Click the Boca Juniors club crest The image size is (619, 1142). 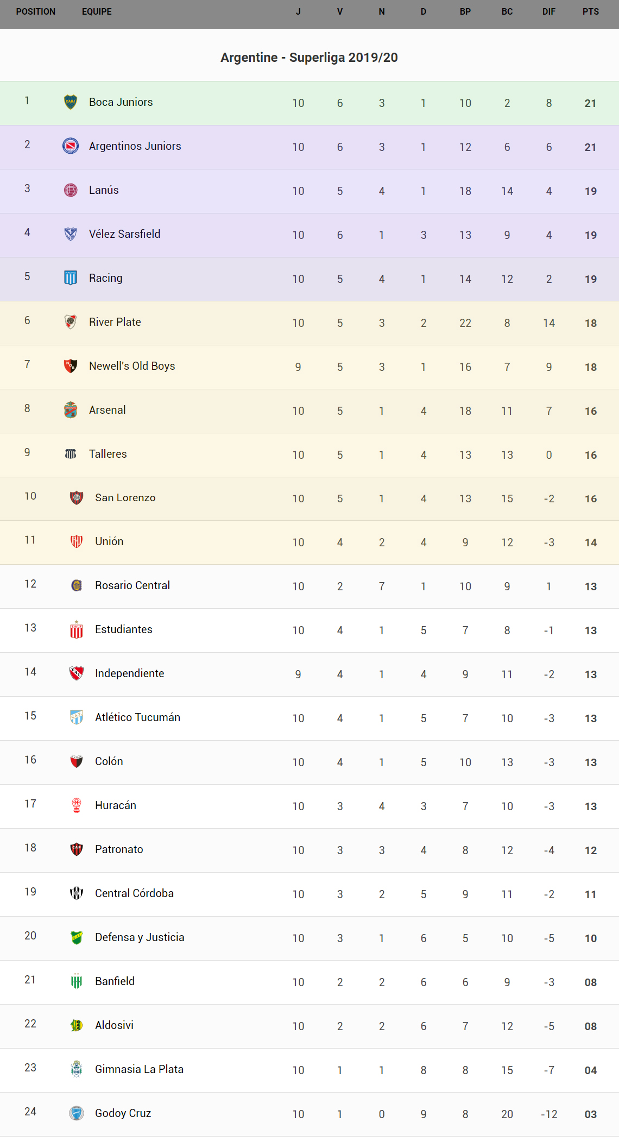[71, 102]
